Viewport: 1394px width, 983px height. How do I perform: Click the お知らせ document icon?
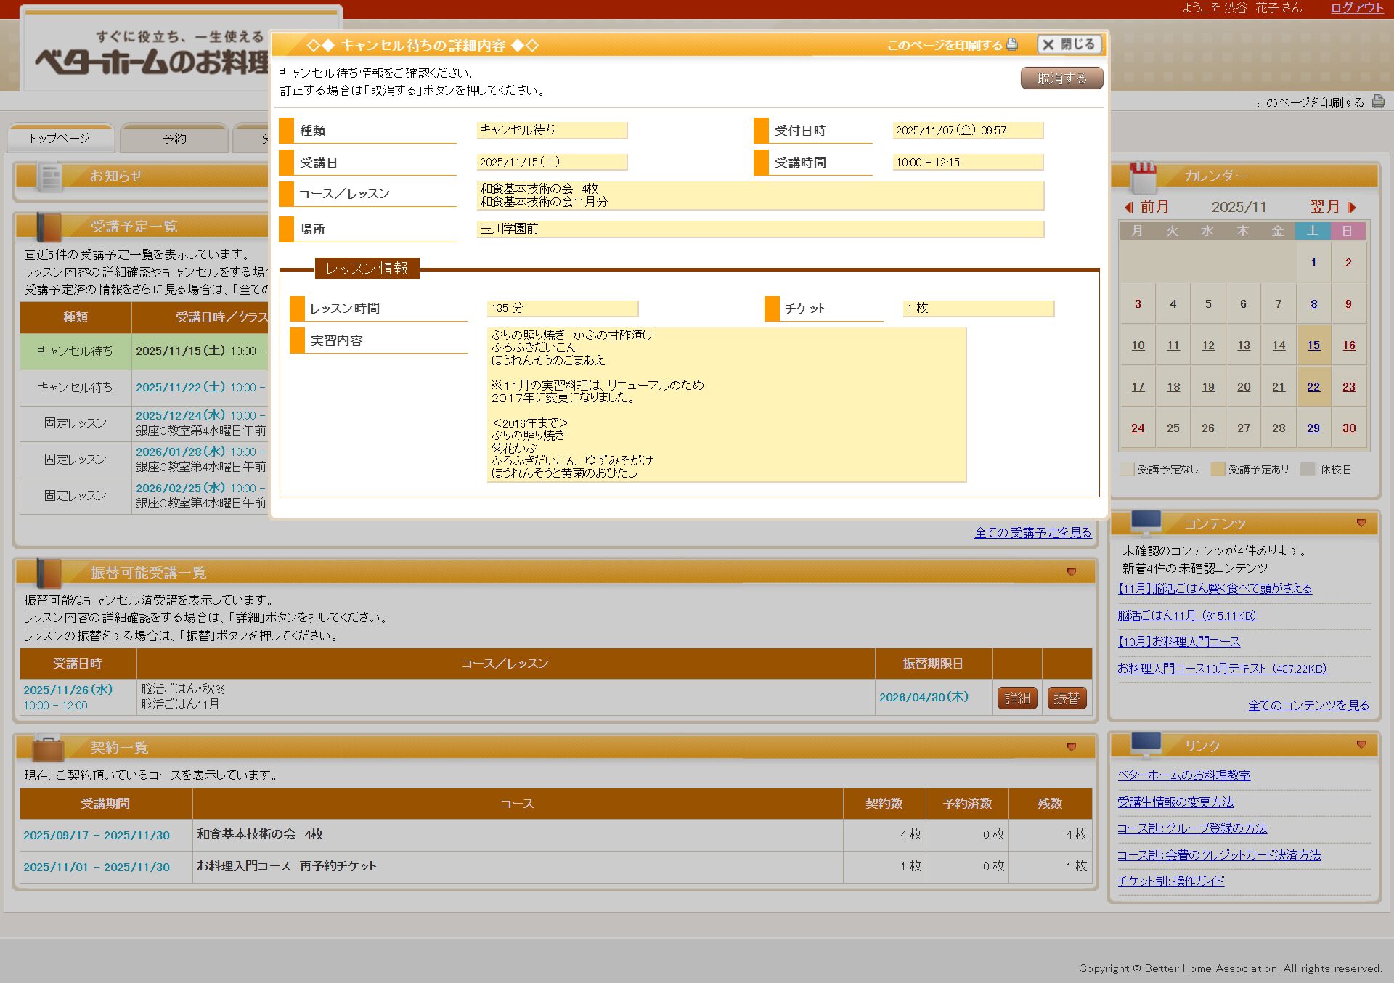[51, 176]
